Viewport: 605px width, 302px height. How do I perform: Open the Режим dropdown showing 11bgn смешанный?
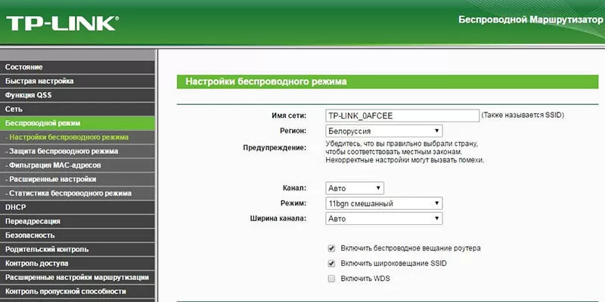pos(384,203)
